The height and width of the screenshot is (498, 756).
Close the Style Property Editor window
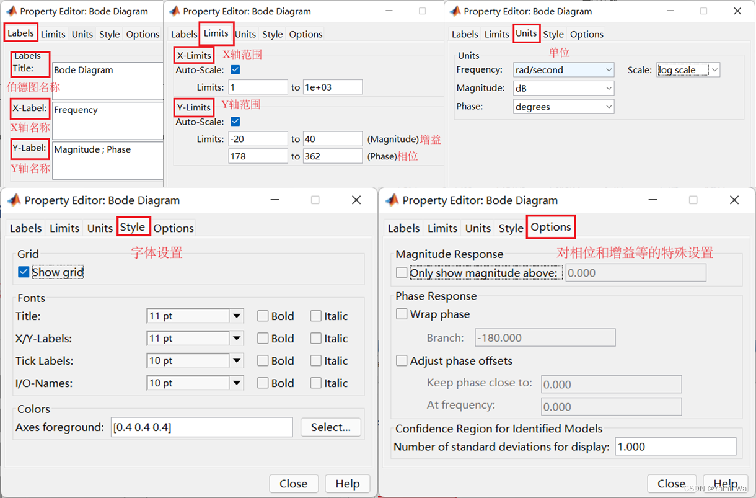[x=356, y=200]
